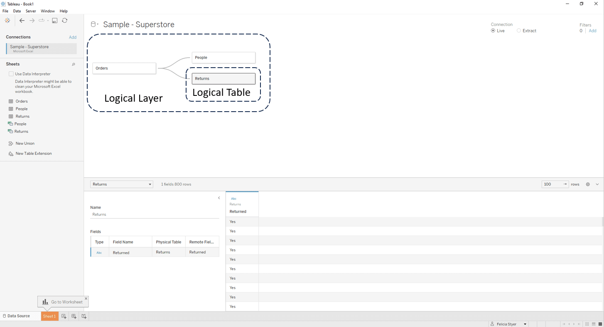Click the Add link next to Connections
This screenshot has height=327, width=604.
click(73, 37)
